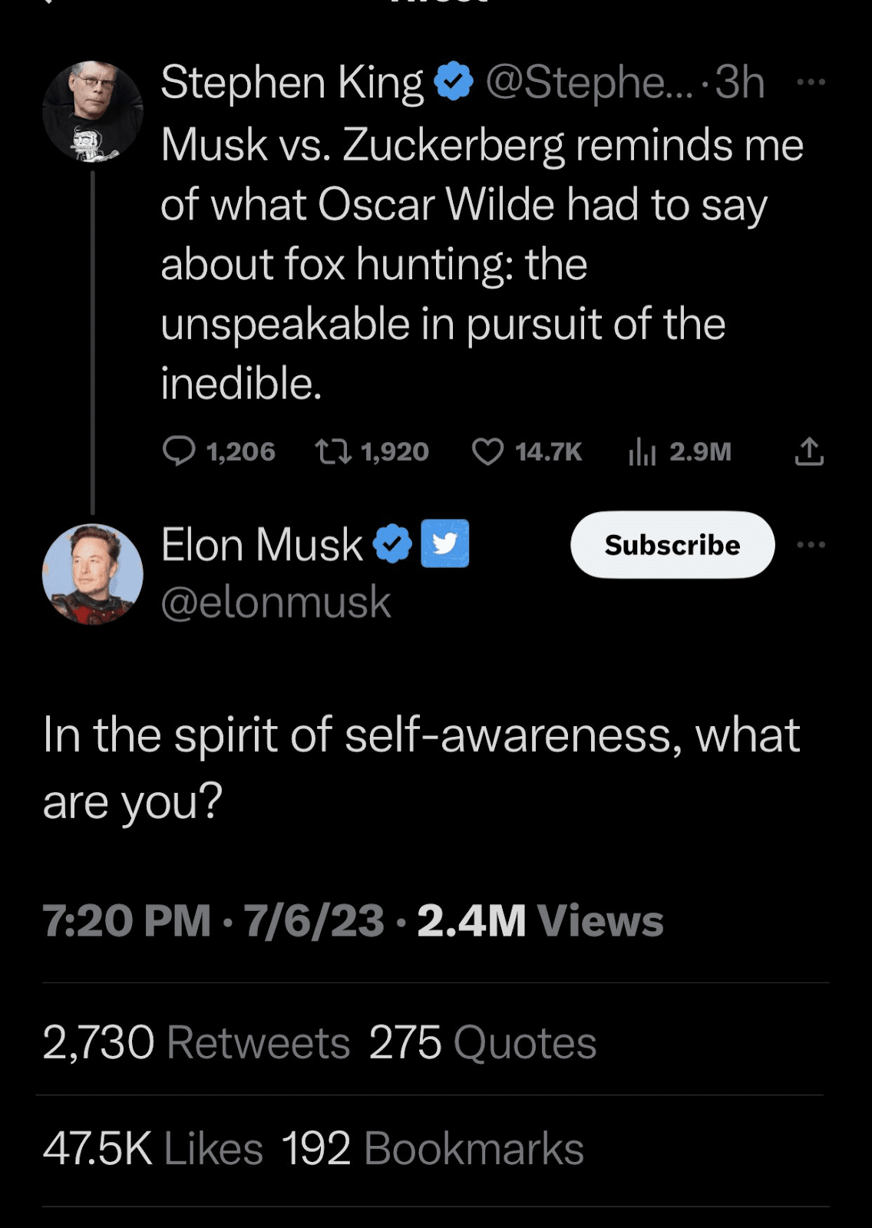Viewport: 872px width, 1228px height.
Task: Click the retweet icon with 1,920 count
Action: pyautogui.click(x=334, y=451)
